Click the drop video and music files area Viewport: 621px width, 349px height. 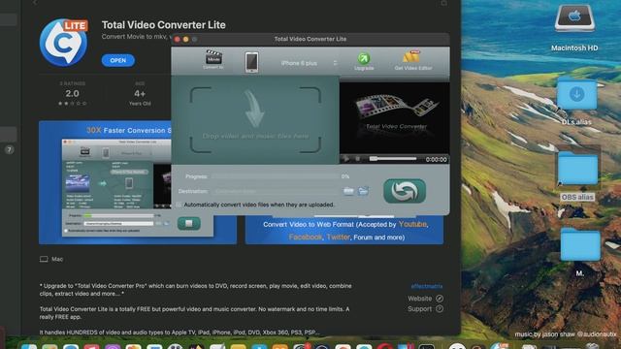[255, 120]
